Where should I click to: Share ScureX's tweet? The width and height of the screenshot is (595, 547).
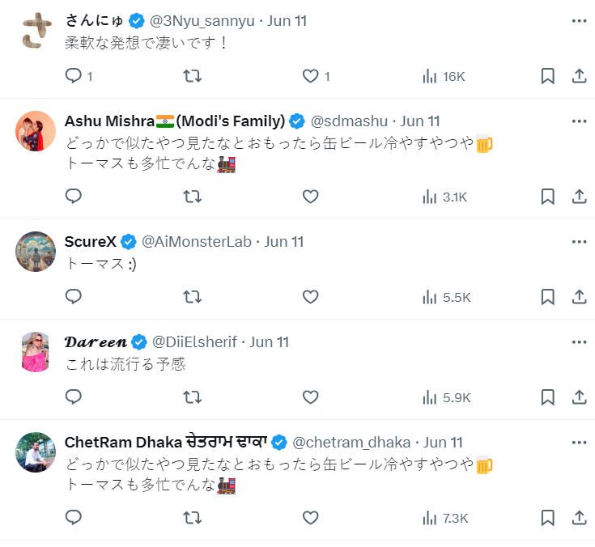[579, 297]
